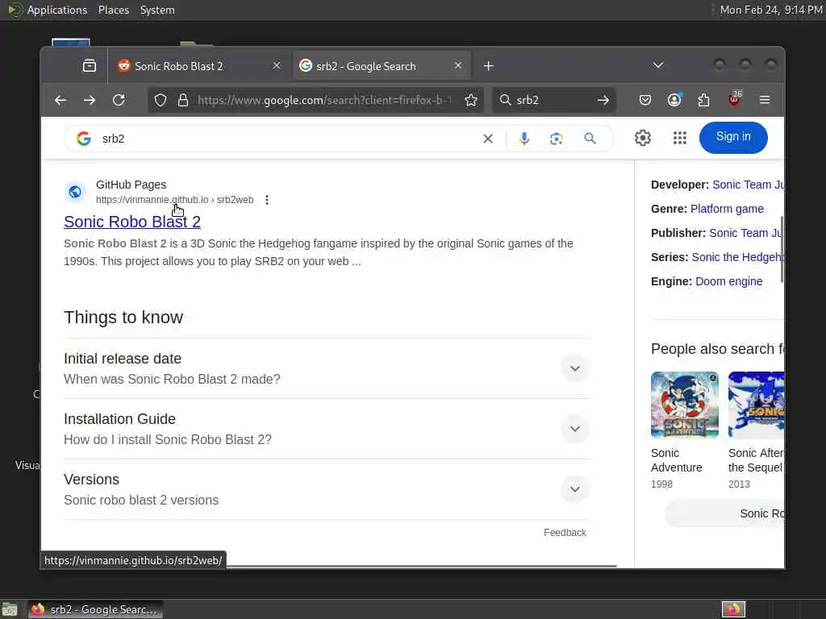
Task: Click the show desktop icon in taskbar
Action: click(x=10, y=609)
